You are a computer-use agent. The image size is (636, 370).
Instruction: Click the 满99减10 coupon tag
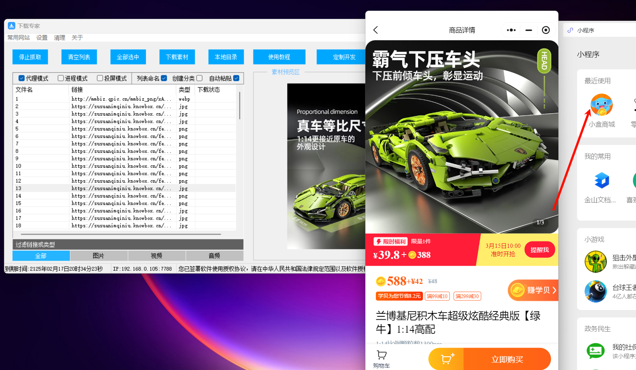(x=437, y=296)
